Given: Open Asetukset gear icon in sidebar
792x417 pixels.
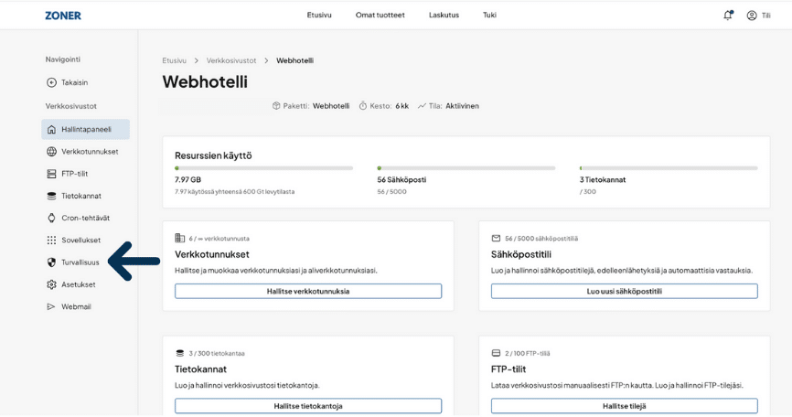Looking at the screenshot, I should point(52,284).
